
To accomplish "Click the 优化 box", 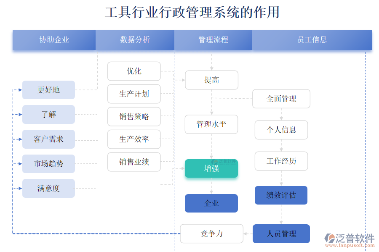I will (134, 71).
